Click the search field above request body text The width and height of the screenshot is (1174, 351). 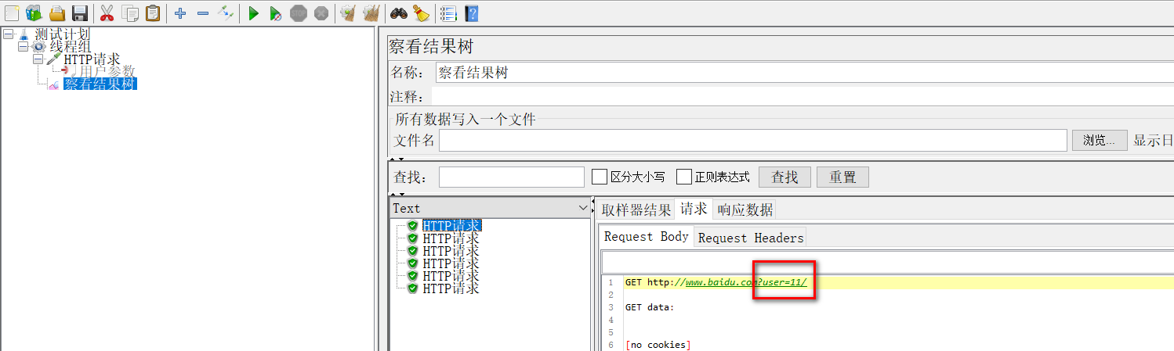click(x=887, y=263)
